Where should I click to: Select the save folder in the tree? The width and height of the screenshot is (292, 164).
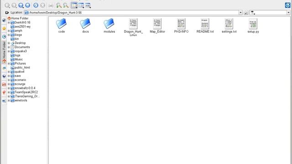point(16,76)
